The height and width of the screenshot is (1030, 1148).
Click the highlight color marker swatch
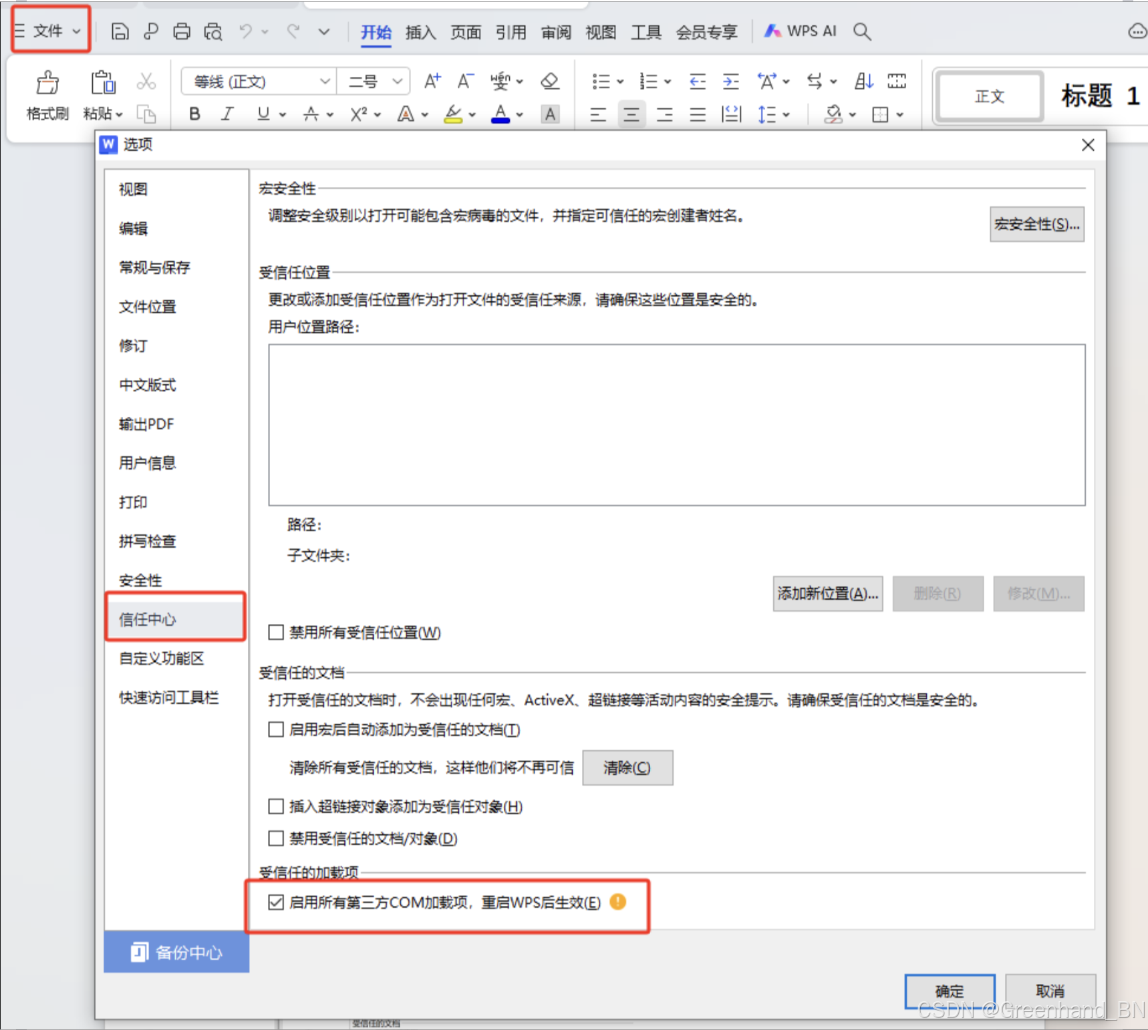[453, 114]
